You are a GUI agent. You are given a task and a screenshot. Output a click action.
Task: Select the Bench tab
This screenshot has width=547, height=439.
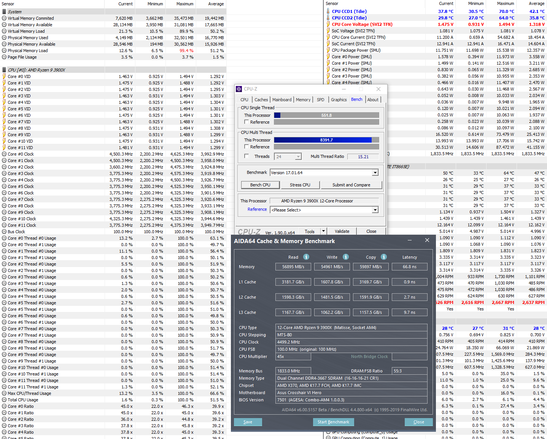click(x=357, y=99)
